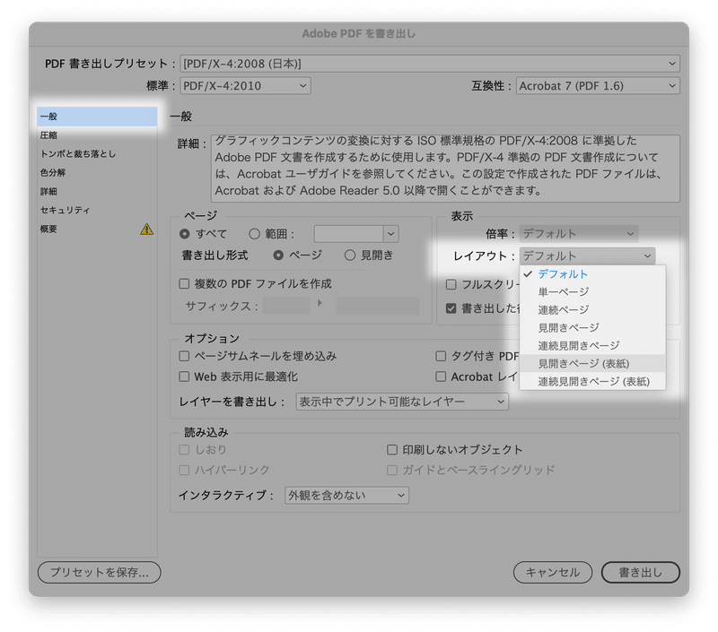This screenshot has height=632, width=718.
Task: Open the 一般 settings category
Action: (97, 117)
